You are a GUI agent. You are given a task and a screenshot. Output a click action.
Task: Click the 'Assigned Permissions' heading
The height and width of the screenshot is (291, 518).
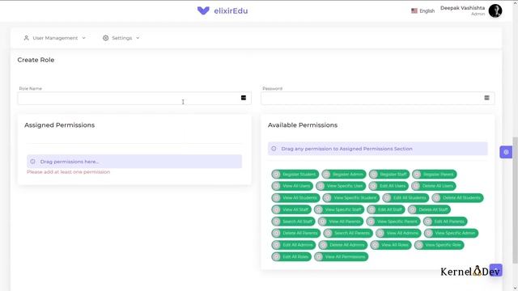59,125
